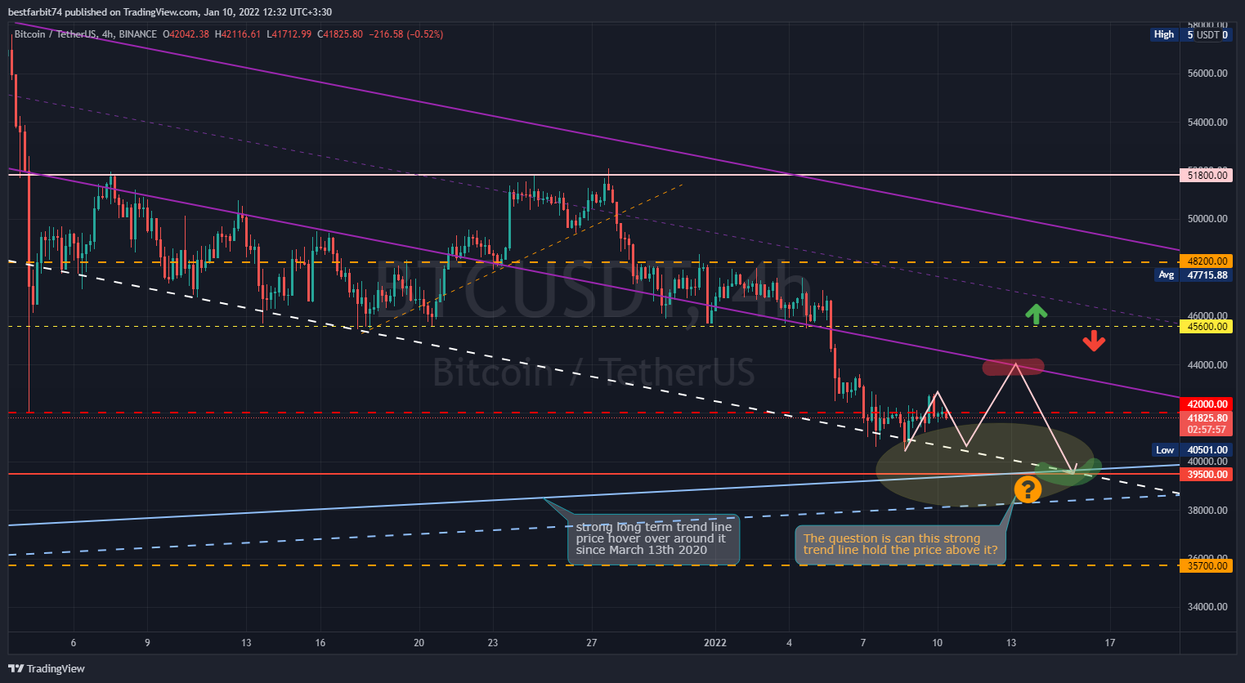Click the Low 40501.00 price label
Viewport: 1245px width, 683px height.
(1192, 450)
